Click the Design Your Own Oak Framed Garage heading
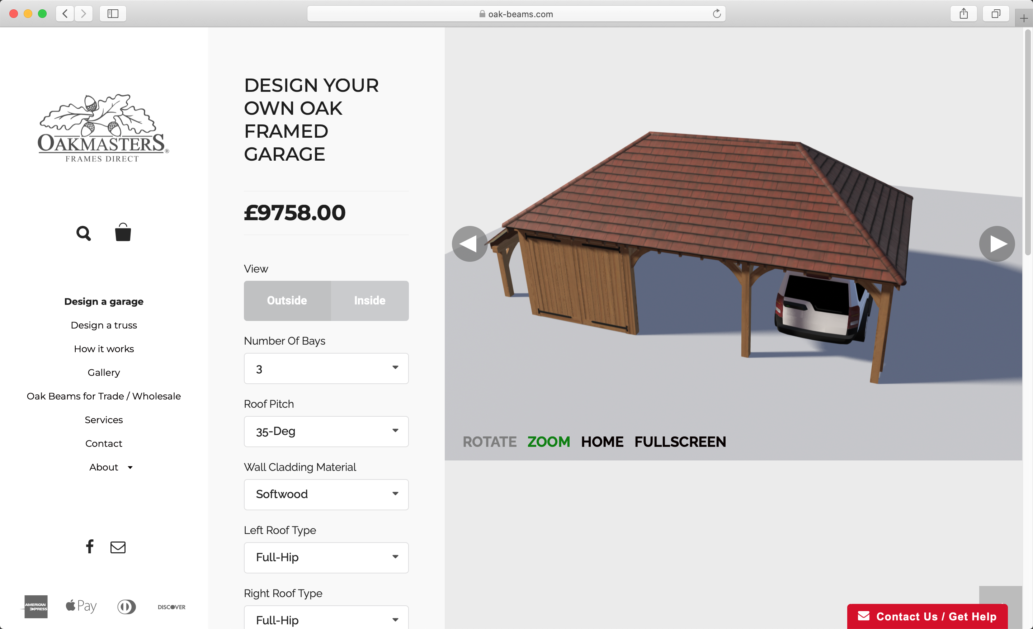 311,120
